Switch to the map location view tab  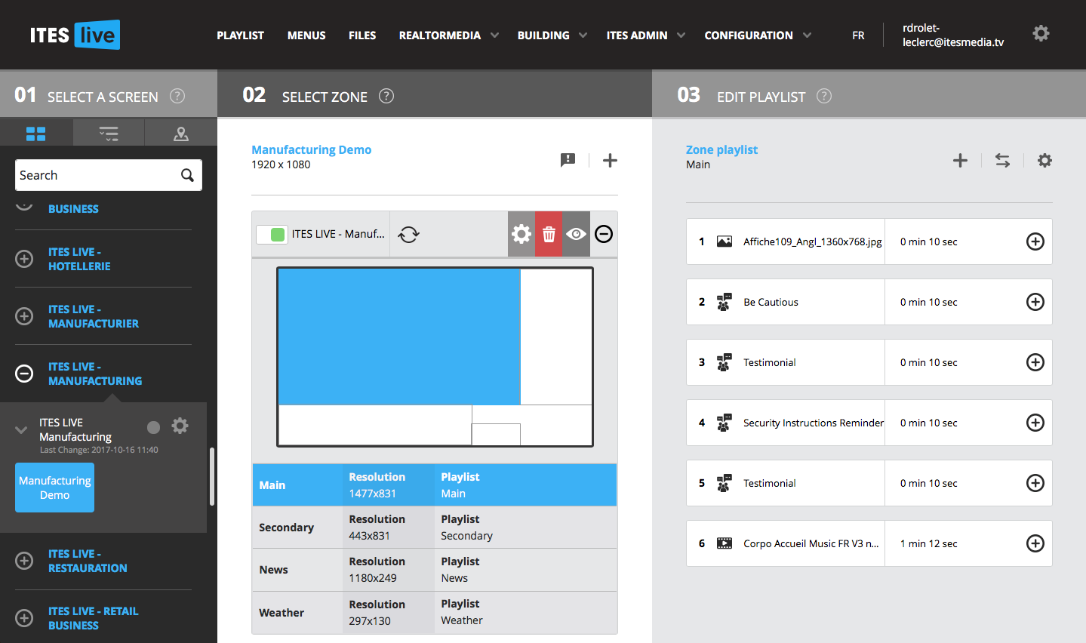[x=181, y=134]
